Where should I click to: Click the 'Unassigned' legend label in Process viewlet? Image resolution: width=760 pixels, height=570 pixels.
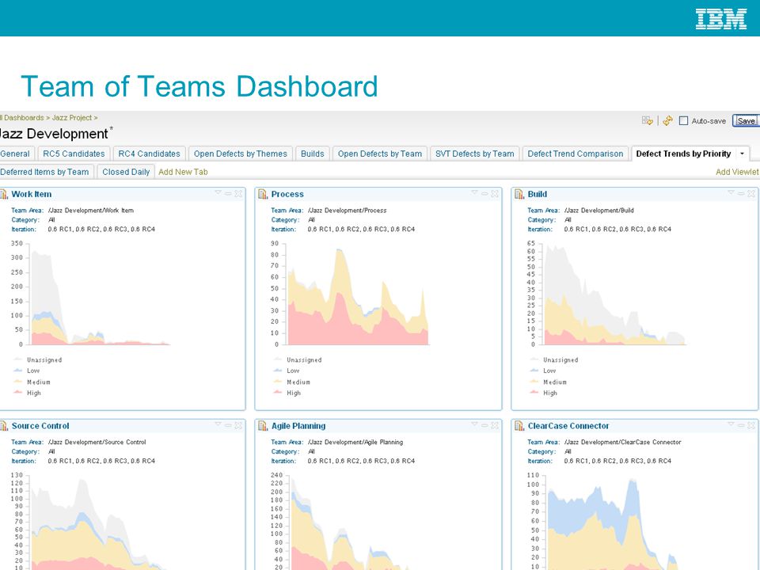pos(304,359)
